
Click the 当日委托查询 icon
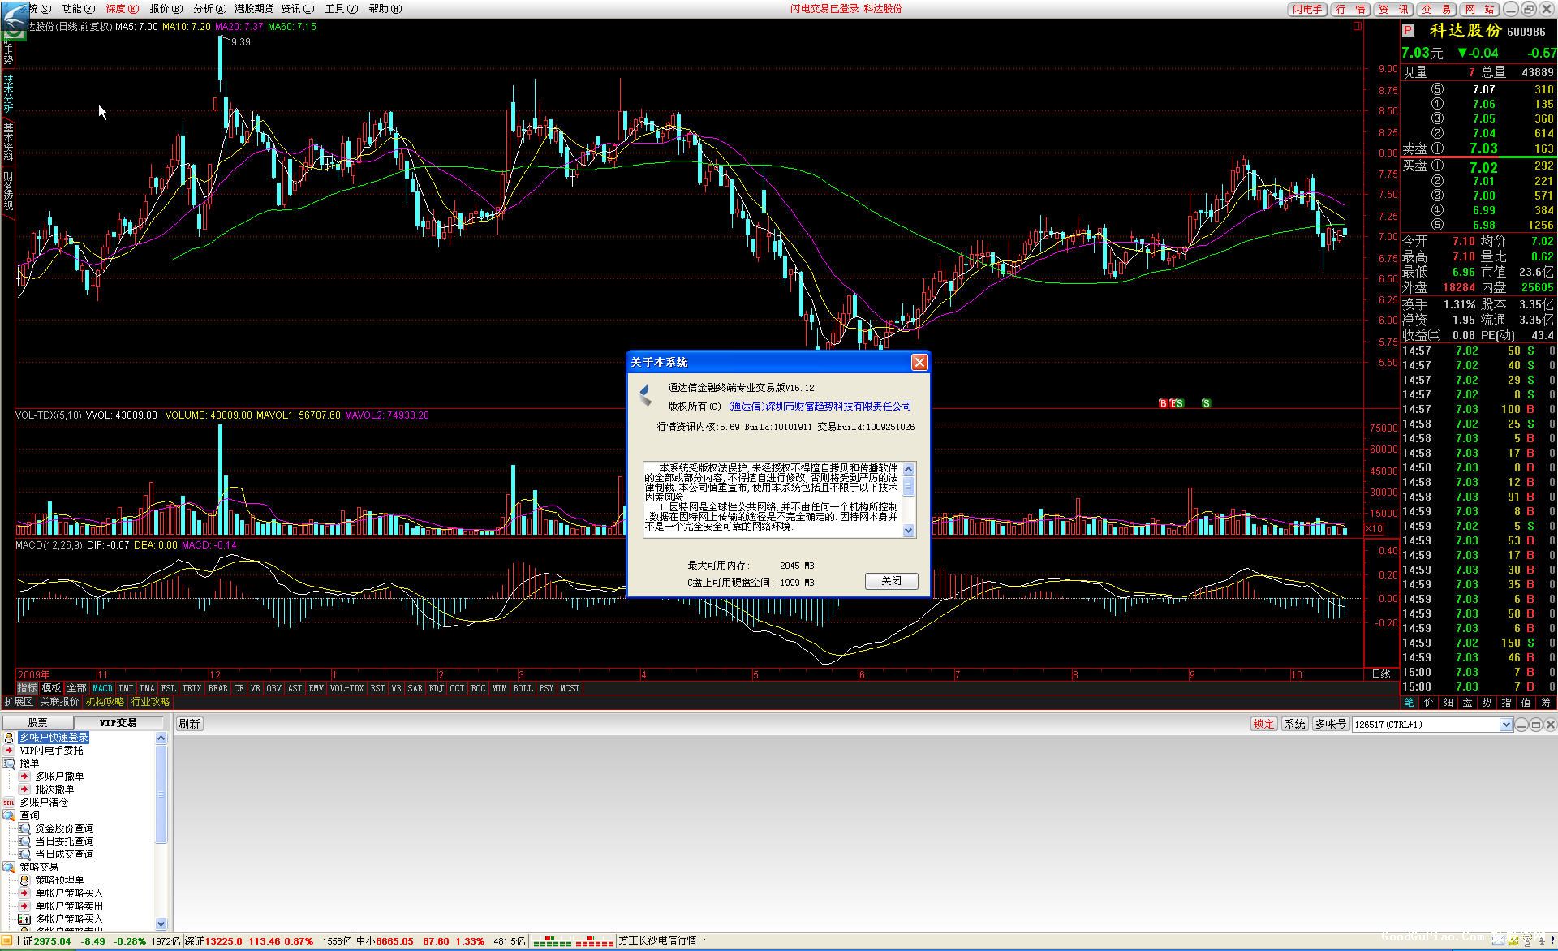coord(24,841)
